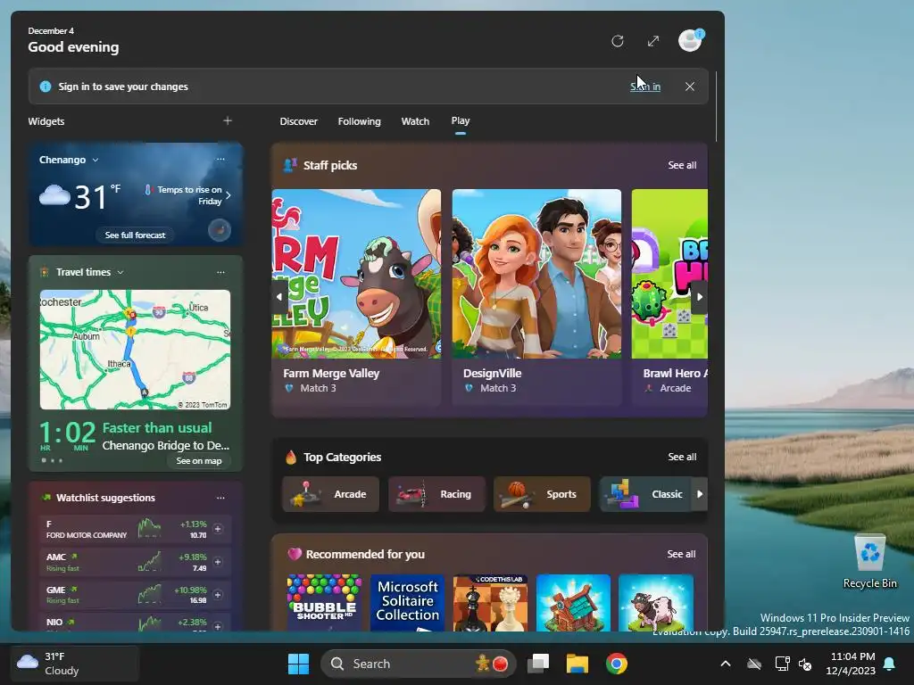Switch to the Following tab

359,121
